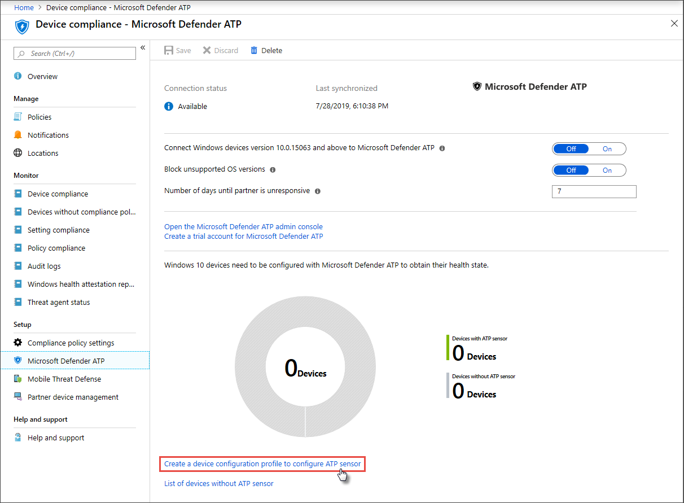The width and height of the screenshot is (684, 503).
Task: Click the Overview info icon in sidebar
Action: click(18, 76)
